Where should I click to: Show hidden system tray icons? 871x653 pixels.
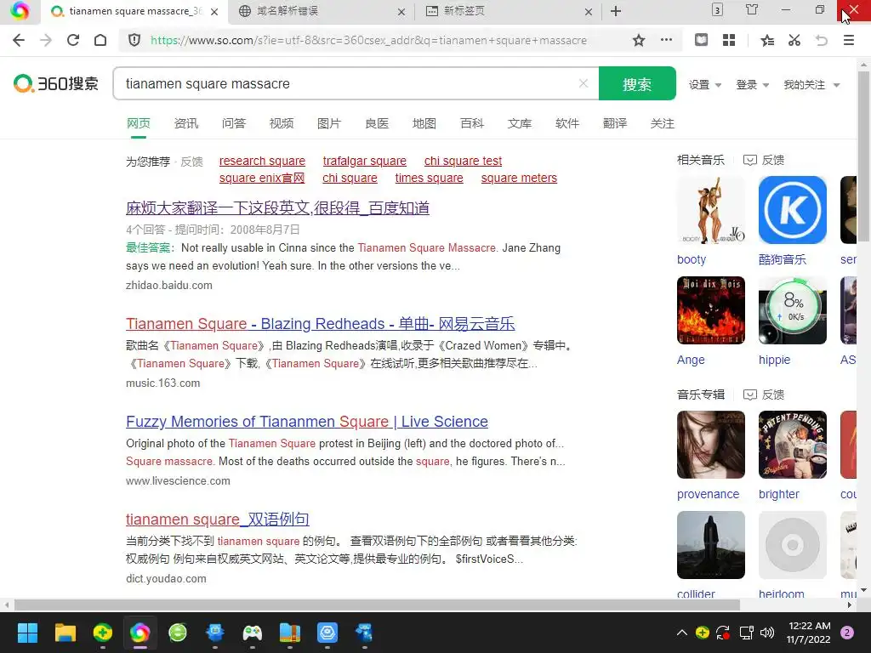(x=682, y=633)
